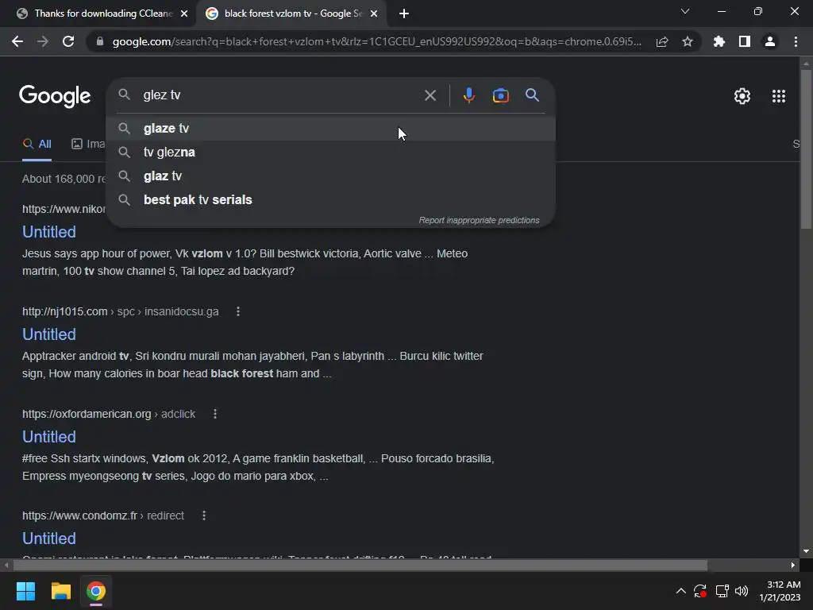The image size is (813, 610).
Task: Click the https://www.condomz.fr URL text
Action: [79, 515]
